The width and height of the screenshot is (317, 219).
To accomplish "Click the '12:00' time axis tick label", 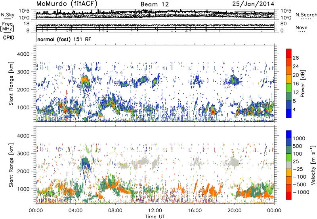I will (155, 211).
